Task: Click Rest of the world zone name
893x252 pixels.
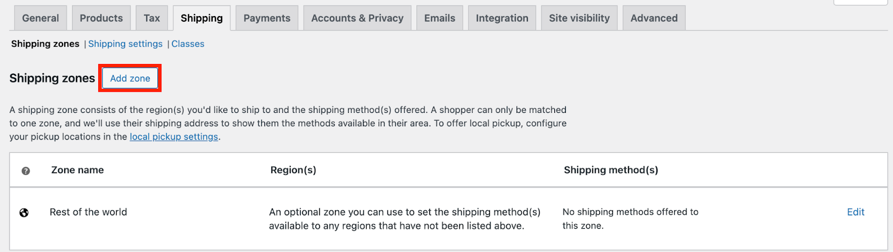Action: point(88,212)
